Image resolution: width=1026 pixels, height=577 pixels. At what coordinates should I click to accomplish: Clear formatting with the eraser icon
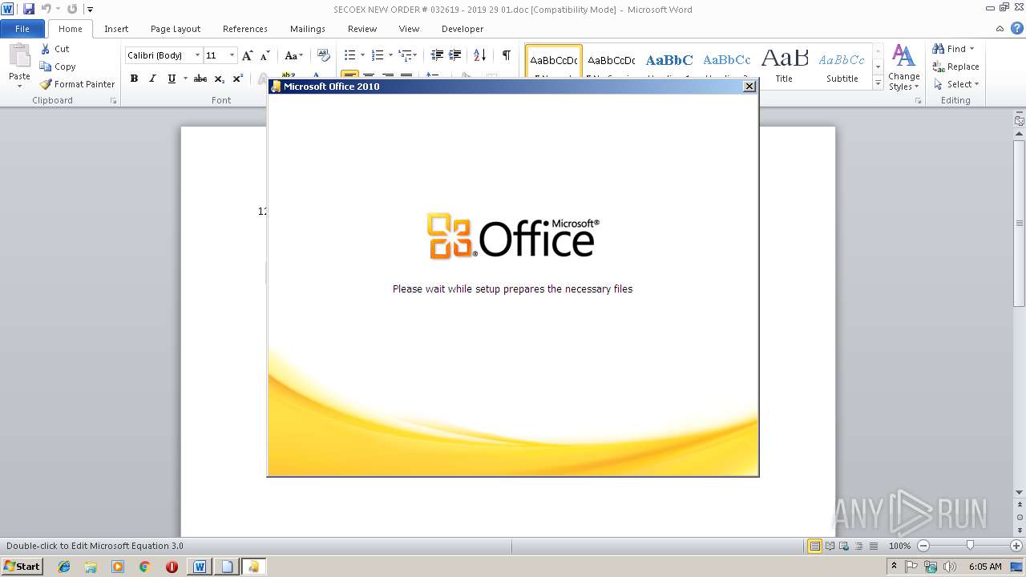[324, 55]
